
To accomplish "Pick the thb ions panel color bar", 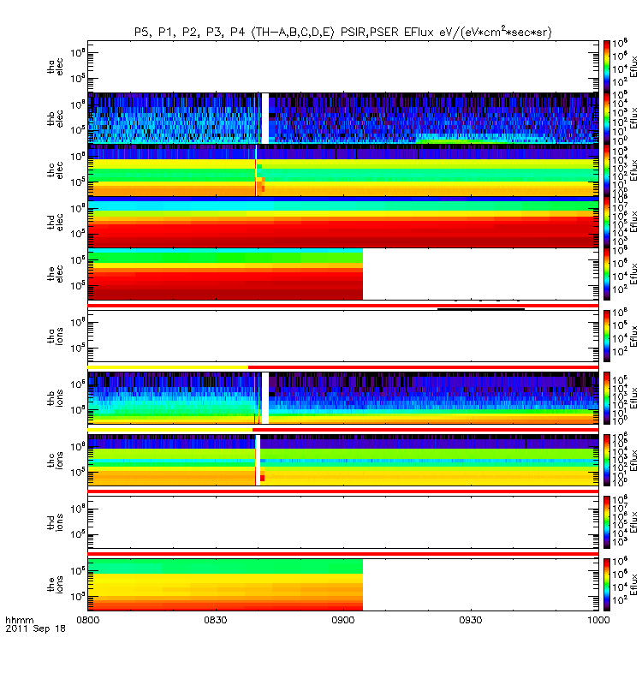I will point(607,398).
